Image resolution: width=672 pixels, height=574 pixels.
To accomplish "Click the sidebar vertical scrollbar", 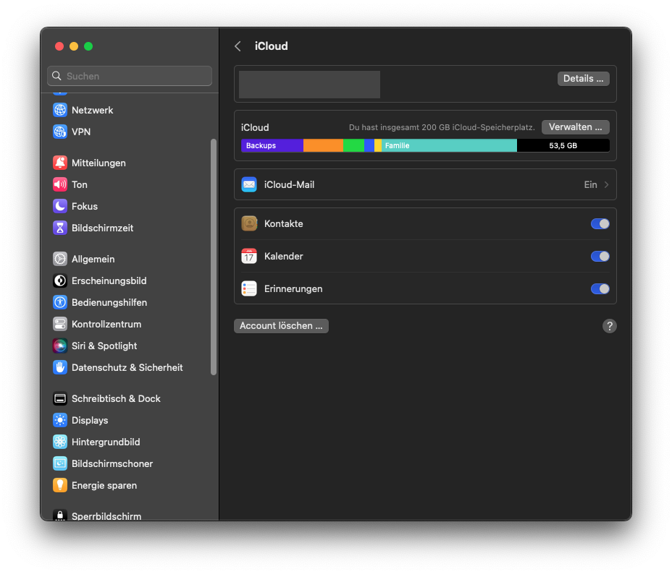I will [x=214, y=257].
